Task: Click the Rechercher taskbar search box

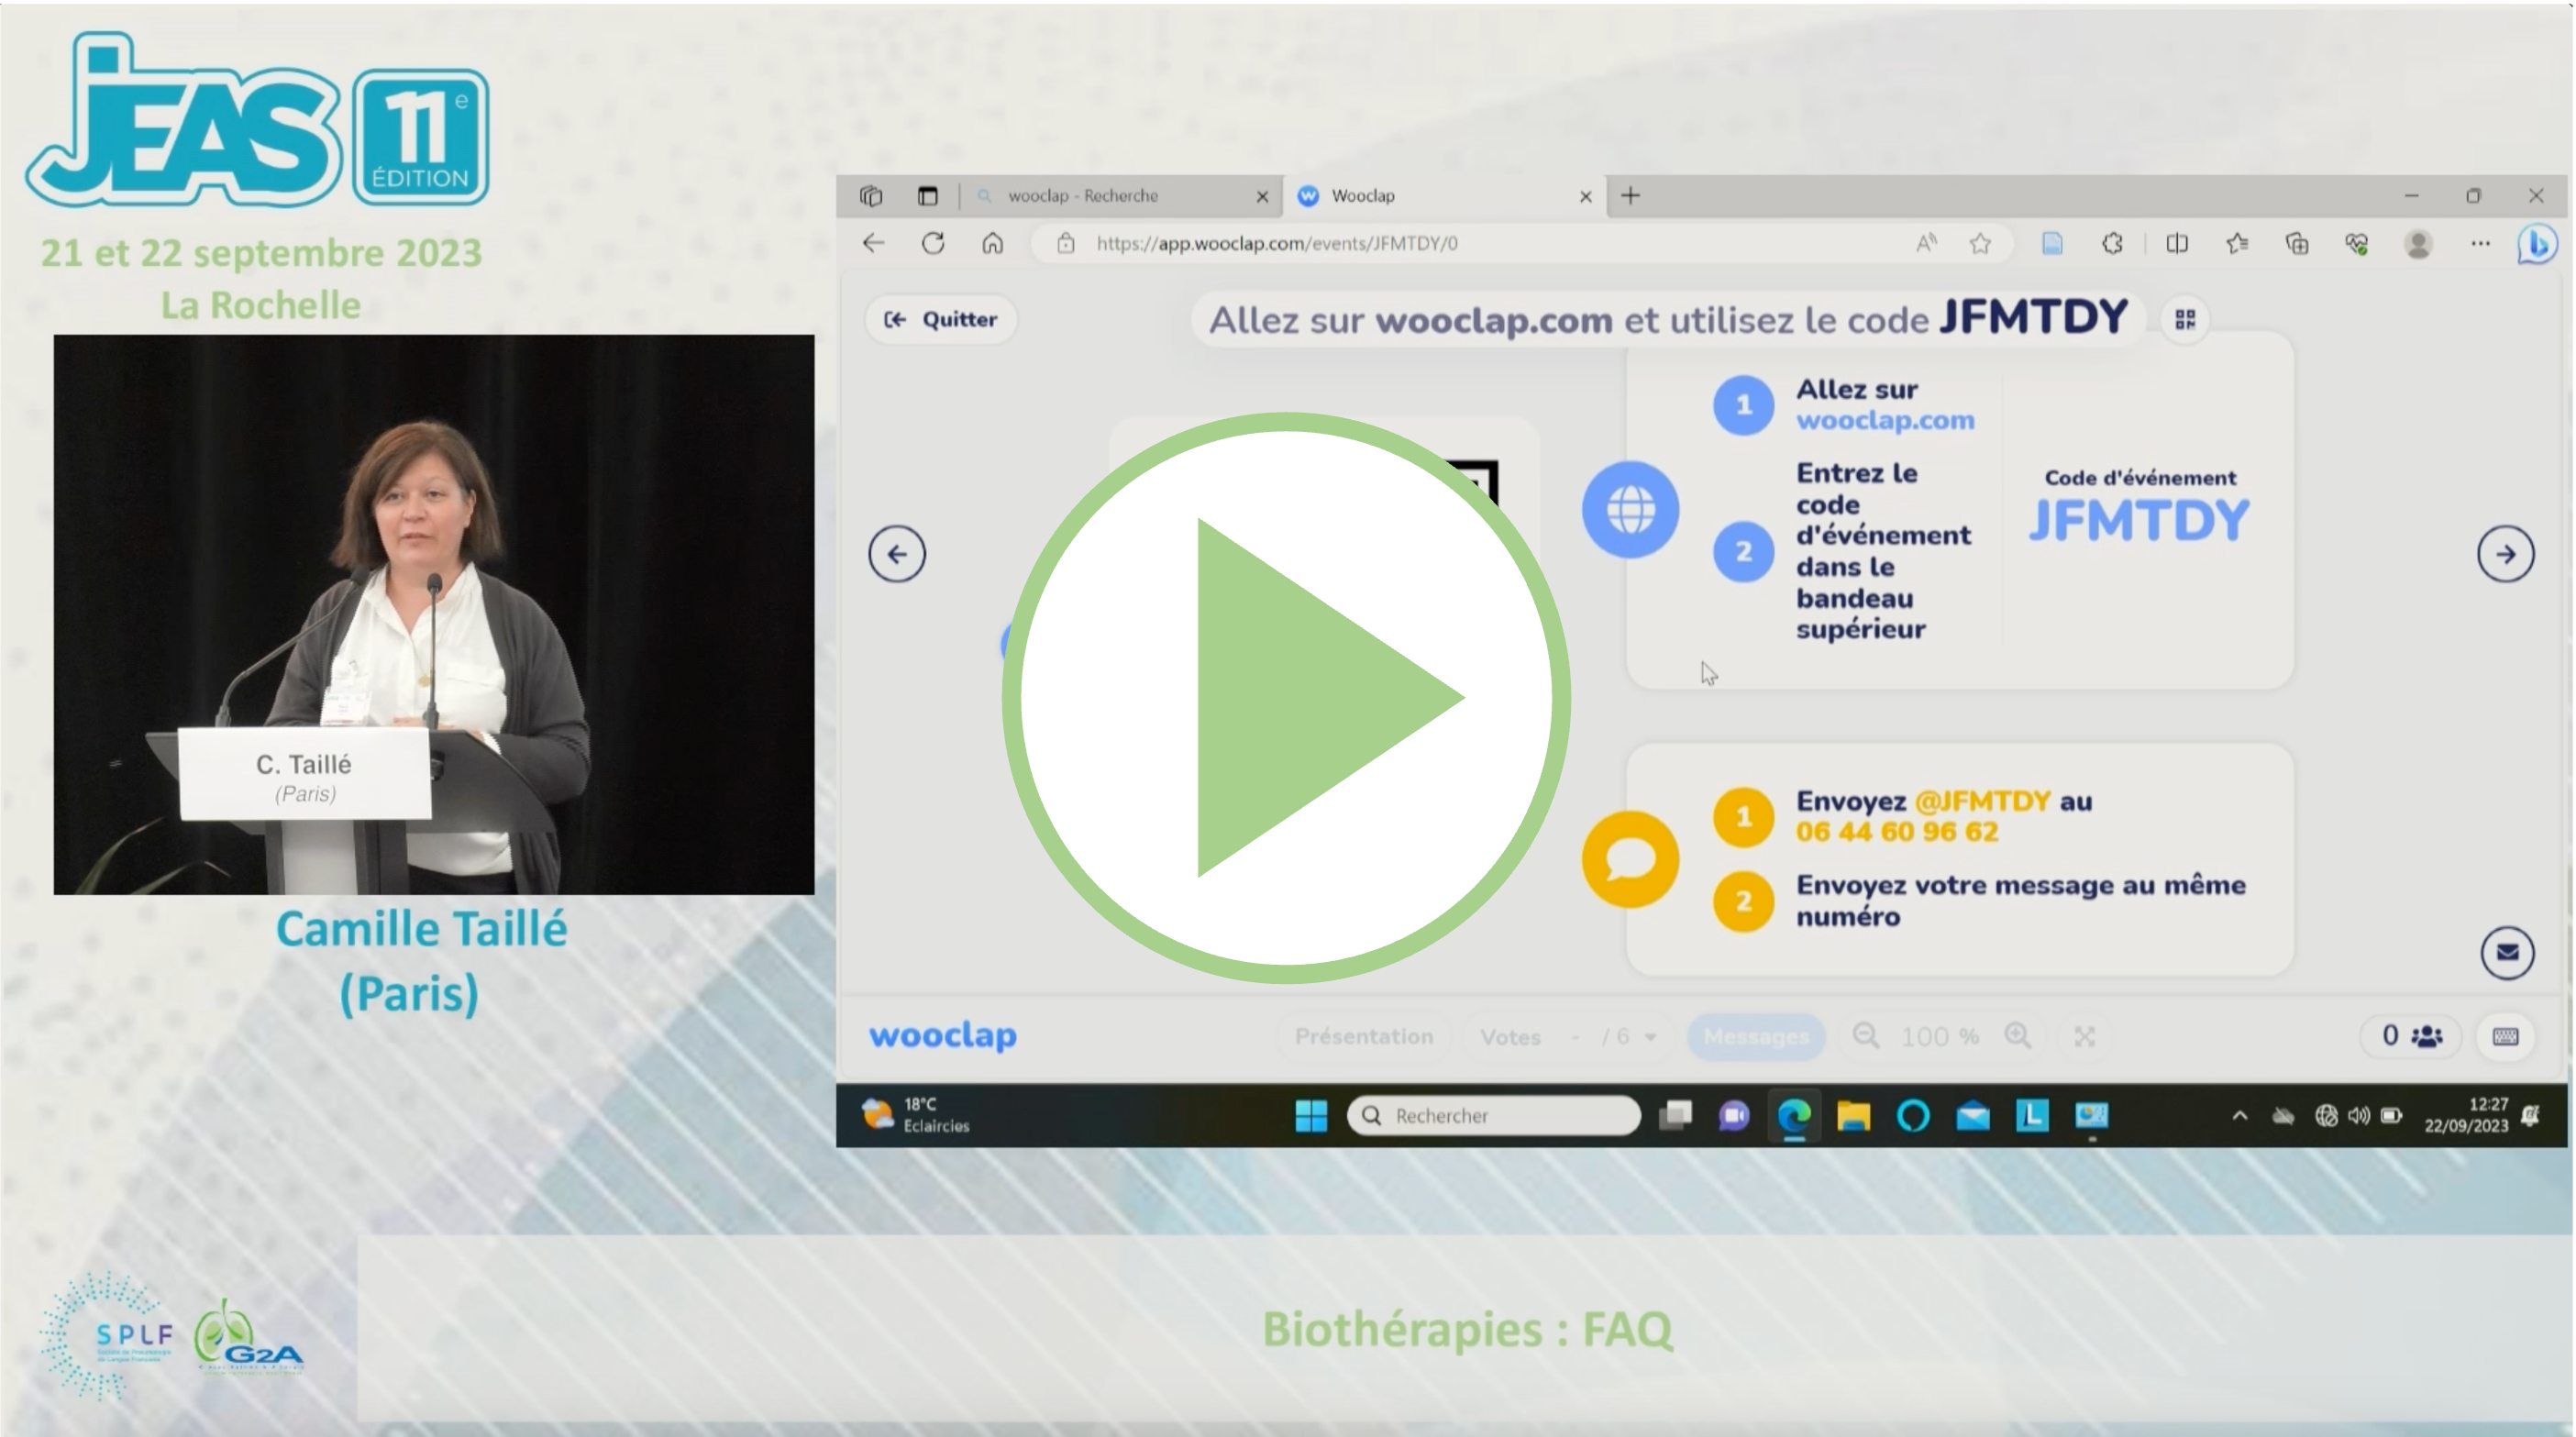Action: point(1493,1115)
